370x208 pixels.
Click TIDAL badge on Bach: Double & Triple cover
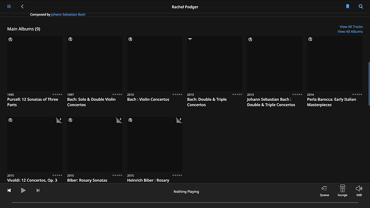(190, 39)
